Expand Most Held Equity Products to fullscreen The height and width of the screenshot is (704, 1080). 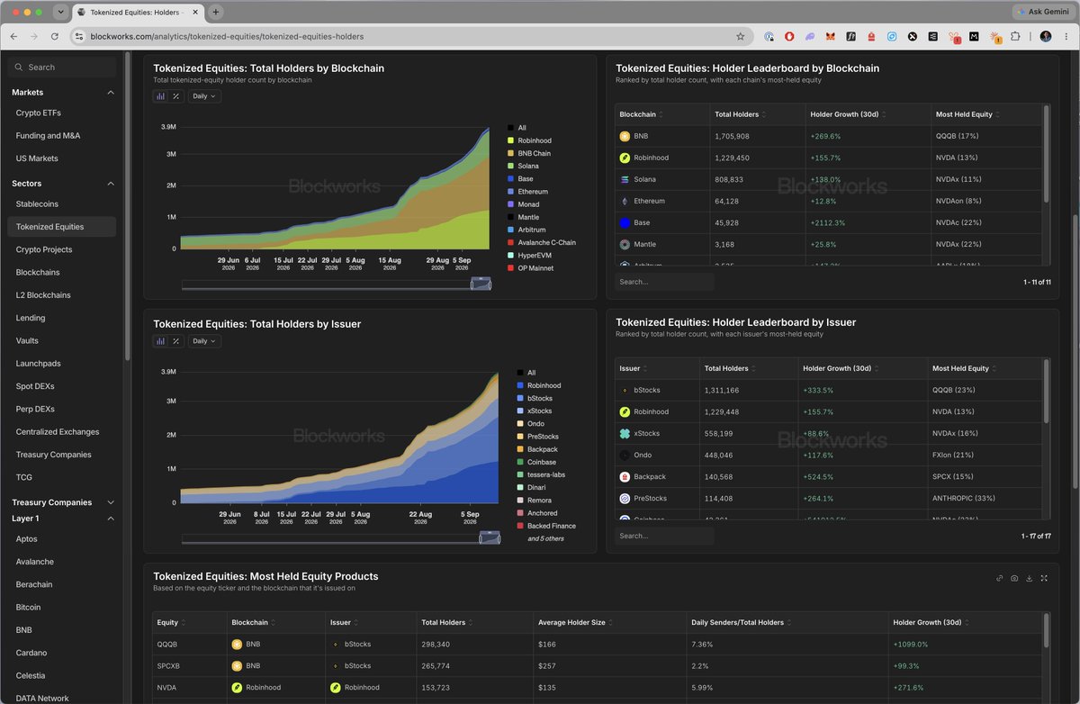click(1044, 578)
